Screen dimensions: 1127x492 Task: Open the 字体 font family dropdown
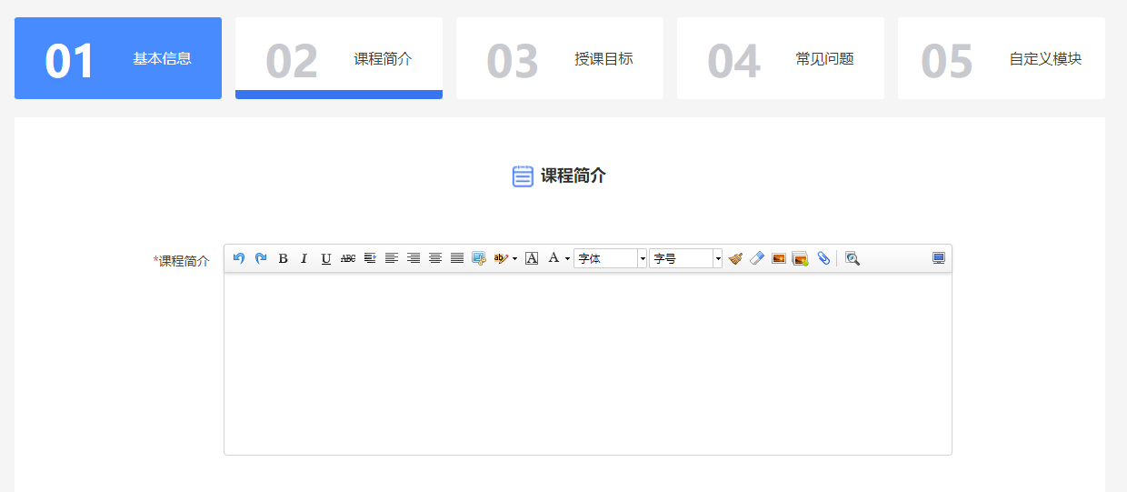point(611,258)
